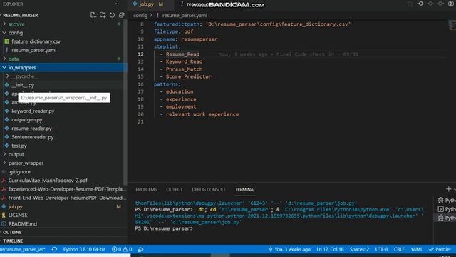This screenshot has height=257, width=456.
Task: Open CurriculaVitae_MarinTodorov-2.pdf
Action: pos(48,181)
